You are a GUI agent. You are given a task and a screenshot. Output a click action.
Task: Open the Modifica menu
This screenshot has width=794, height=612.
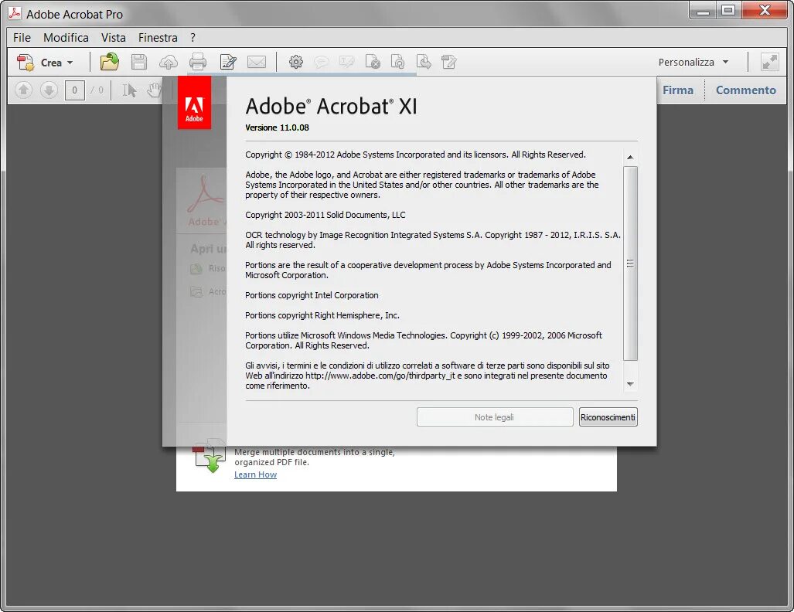[66, 38]
